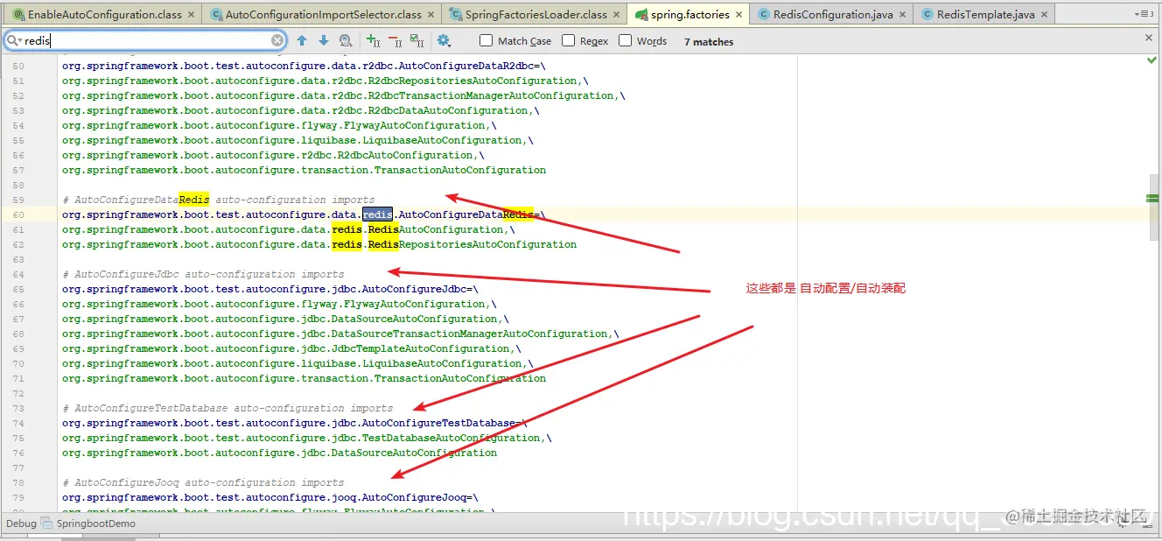Click the DataSourceTransactionManagerAutoConfiguration line
1162x541 pixels.
(x=340, y=334)
